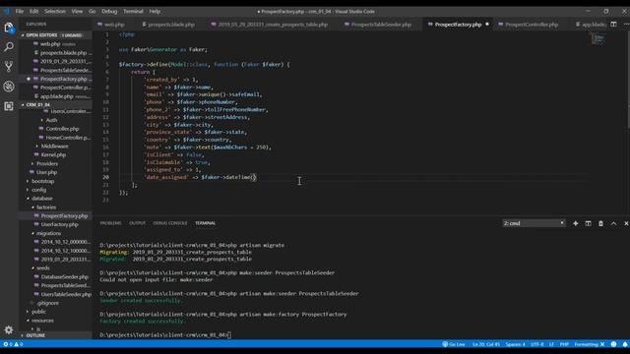Start Go Live server from status bar

(454, 344)
